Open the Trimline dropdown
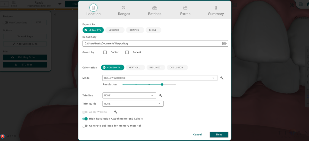The height and width of the screenshot is (141, 309). pos(129,96)
